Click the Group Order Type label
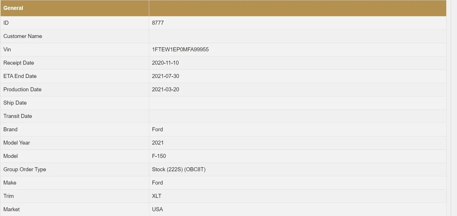The height and width of the screenshot is (216, 457). (x=25, y=170)
